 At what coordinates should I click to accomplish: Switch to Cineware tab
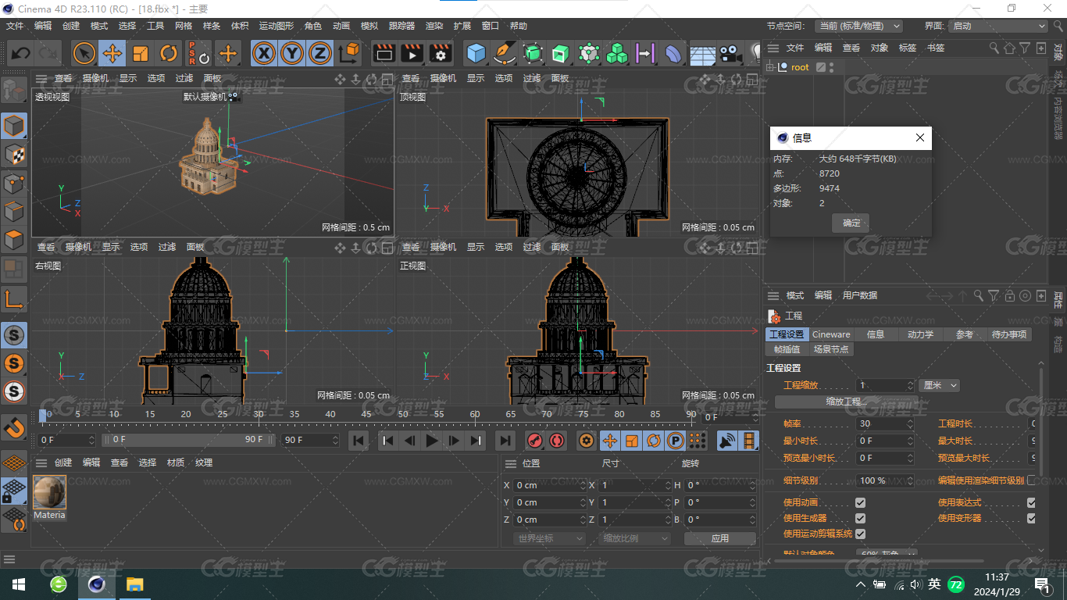pos(831,334)
